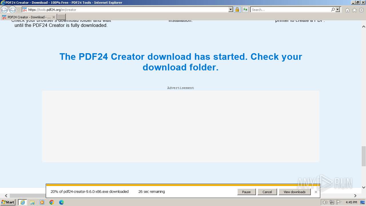Click the horizontal scrollbar left arrow

(6, 196)
